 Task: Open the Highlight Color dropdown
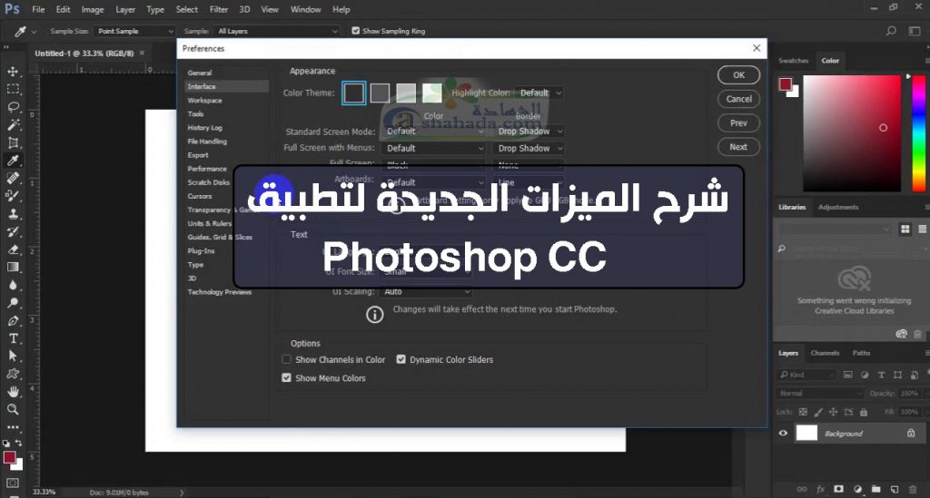tap(539, 93)
